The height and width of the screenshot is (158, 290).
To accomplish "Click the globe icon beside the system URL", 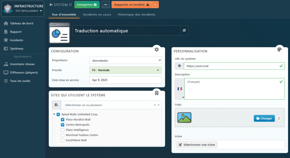I will 179,66.
